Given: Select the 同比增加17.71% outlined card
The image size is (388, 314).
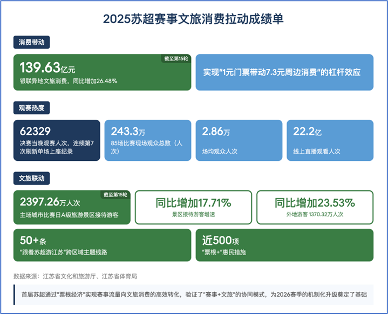Looking at the screenshot, I should pos(193,207).
